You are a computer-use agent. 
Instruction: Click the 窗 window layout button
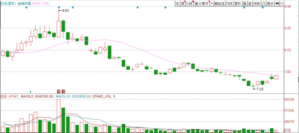pyautogui.click(x=250, y=3)
